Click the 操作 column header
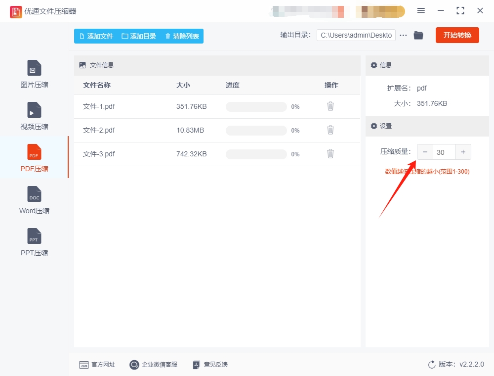The image size is (494, 376). [331, 85]
